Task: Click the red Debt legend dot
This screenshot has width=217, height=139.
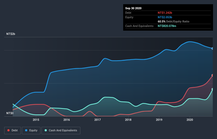Action: (8, 130)
